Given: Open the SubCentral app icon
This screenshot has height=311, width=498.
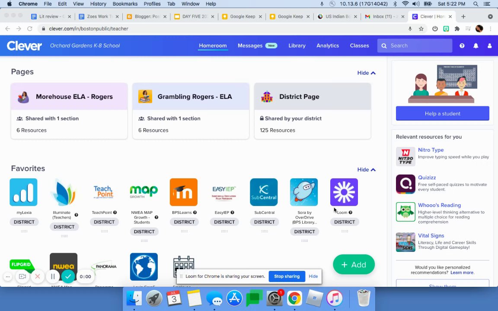Looking at the screenshot, I should pos(264,192).
